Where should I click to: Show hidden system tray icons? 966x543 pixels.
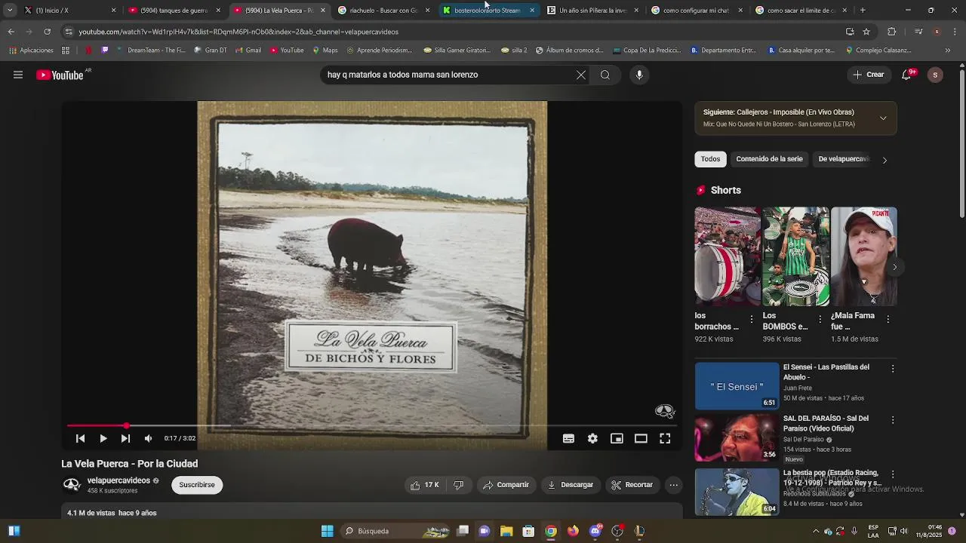pos(815,531)
